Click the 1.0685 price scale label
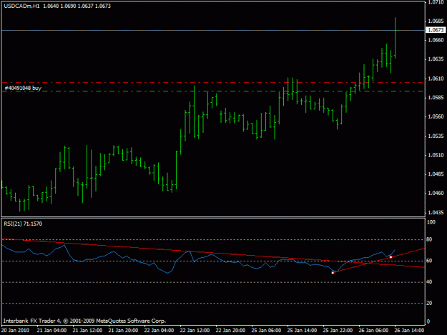447x335 pixels. (436, 21)
